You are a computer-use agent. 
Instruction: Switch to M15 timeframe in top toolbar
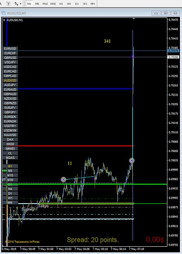(x=45, y=4)
